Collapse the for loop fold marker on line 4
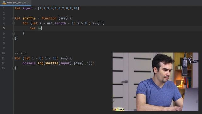The height and width of the screenshot is (114, 202). tap(13, 23)
